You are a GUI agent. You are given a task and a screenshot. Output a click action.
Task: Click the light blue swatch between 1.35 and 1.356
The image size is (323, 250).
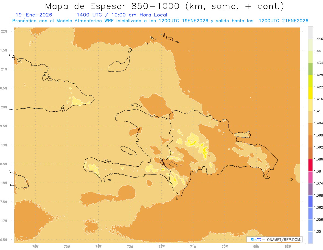[310, 225]
